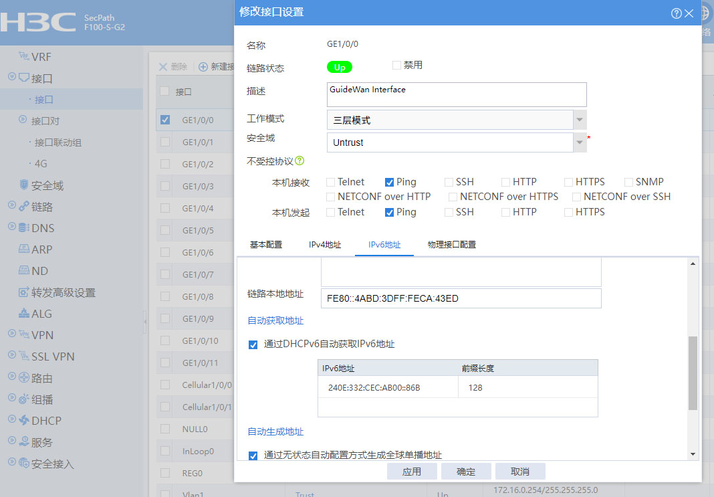The height and width of the screenshot is (497, 714).
Task: Click the 自动获取地址 link
Action: (x=275, y=320)
